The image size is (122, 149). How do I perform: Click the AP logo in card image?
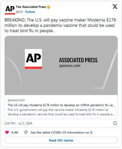point(33,59)
